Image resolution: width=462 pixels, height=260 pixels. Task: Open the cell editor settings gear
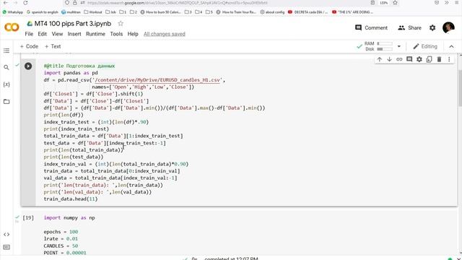419,59
